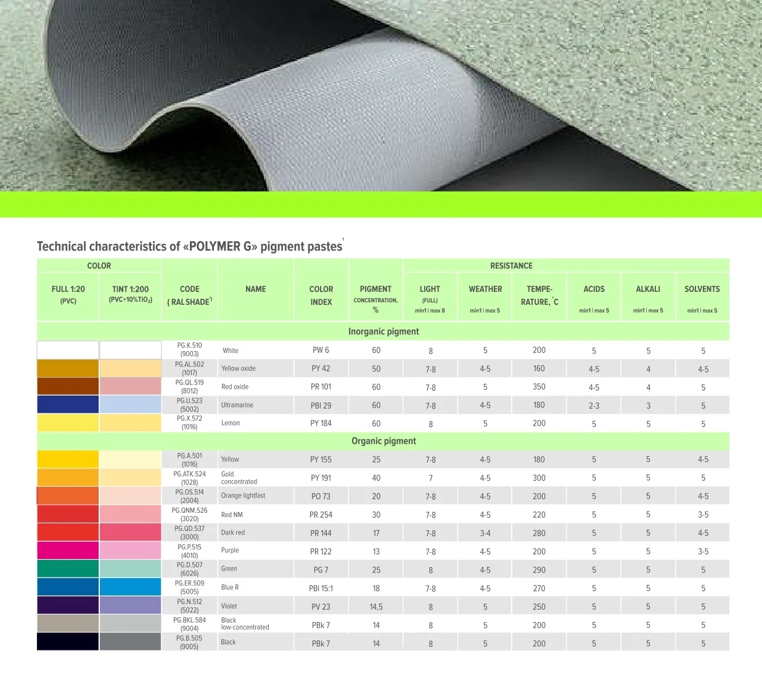Click the Organic pigment section header
Image resolution: width=762 pixels, height=680 pixels.
[383, 441]
